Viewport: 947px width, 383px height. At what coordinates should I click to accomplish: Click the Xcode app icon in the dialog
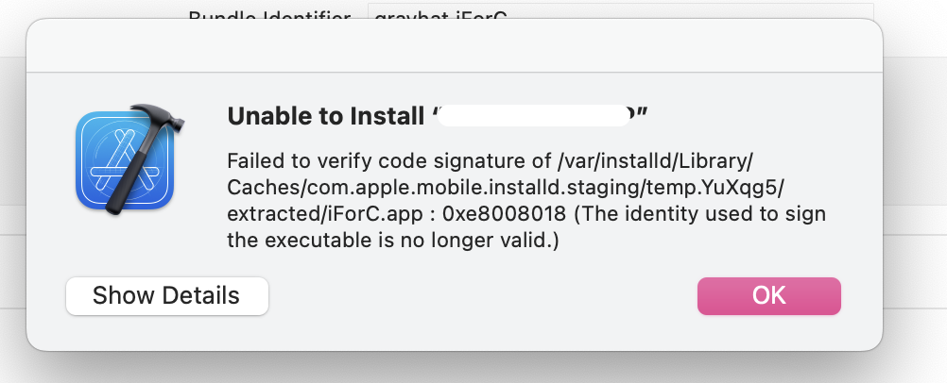click(125, 158)
